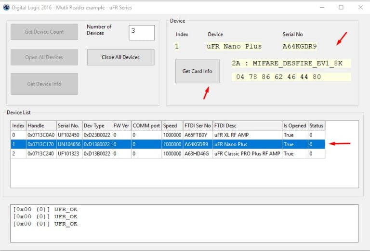Click device type 0xD13B0022
The height and width of the screenshot is (251, 370).
coord(97,154)
